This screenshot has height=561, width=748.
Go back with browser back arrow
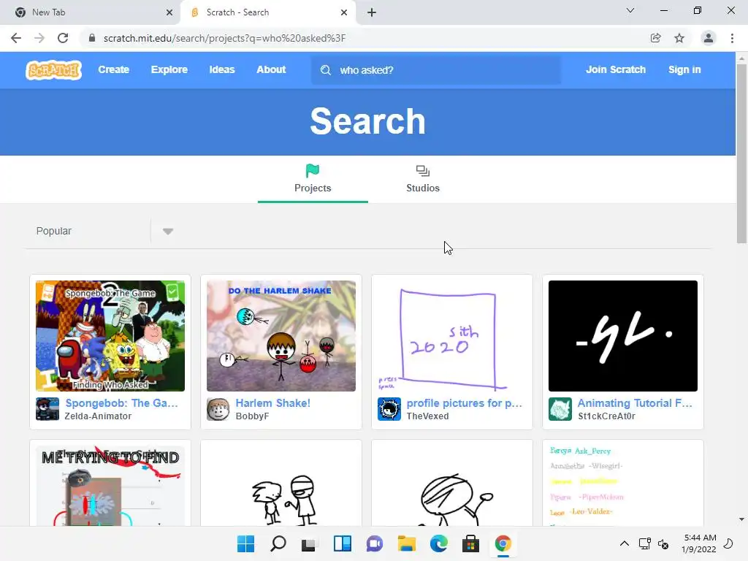pyautogui.click(x=16, y=38)
